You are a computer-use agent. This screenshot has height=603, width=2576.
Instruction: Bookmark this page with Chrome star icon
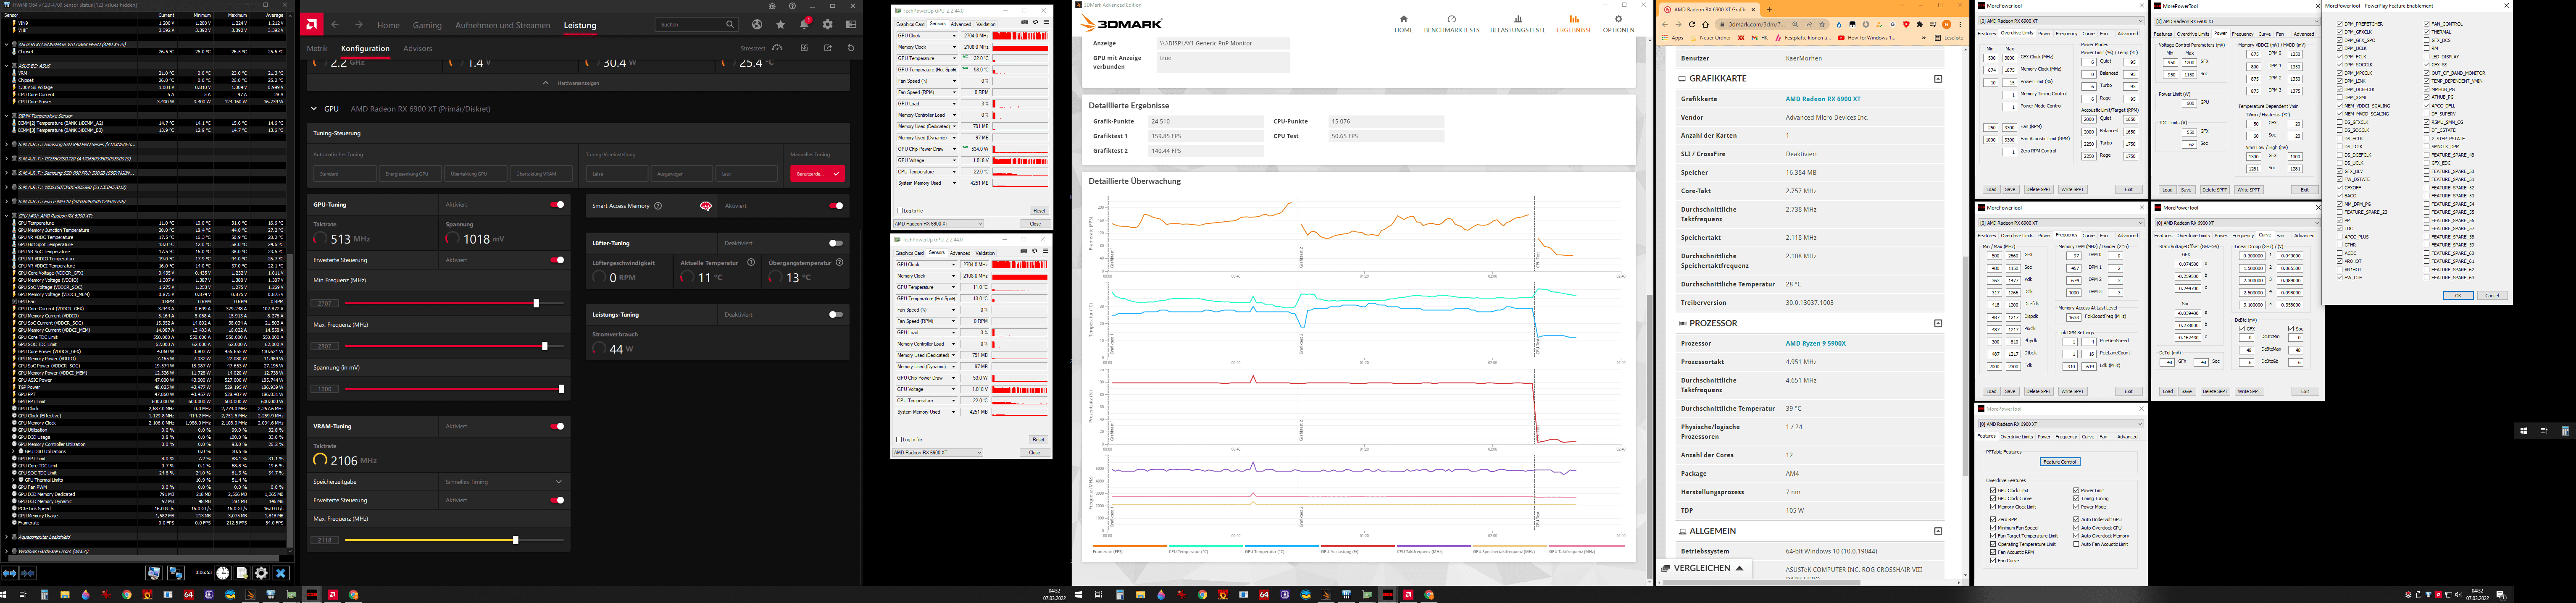1822,24
